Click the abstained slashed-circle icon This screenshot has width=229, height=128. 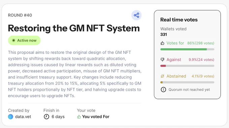coord(162,76)
